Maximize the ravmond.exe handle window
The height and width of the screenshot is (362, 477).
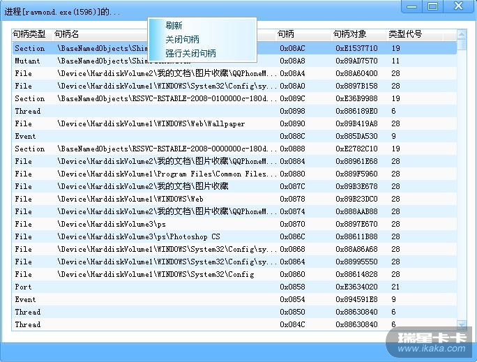(x=432, y=6)
